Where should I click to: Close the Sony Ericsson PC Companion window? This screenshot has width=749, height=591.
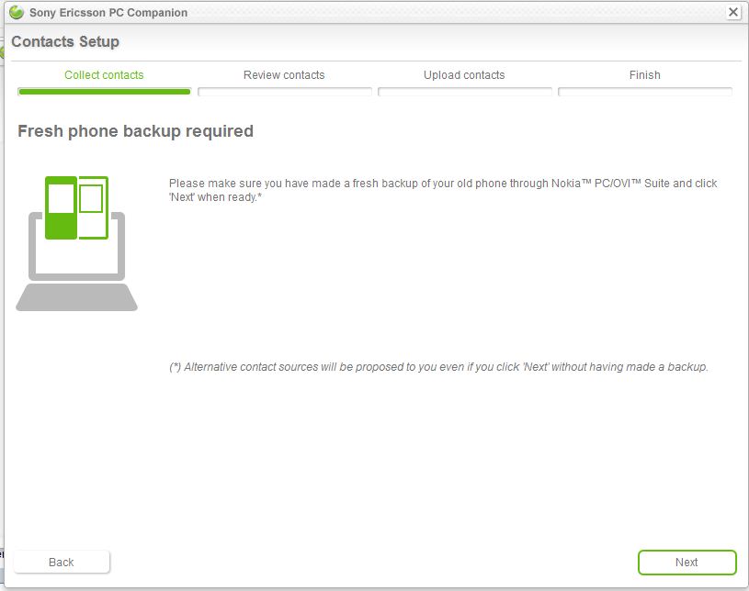coord(732,12)
